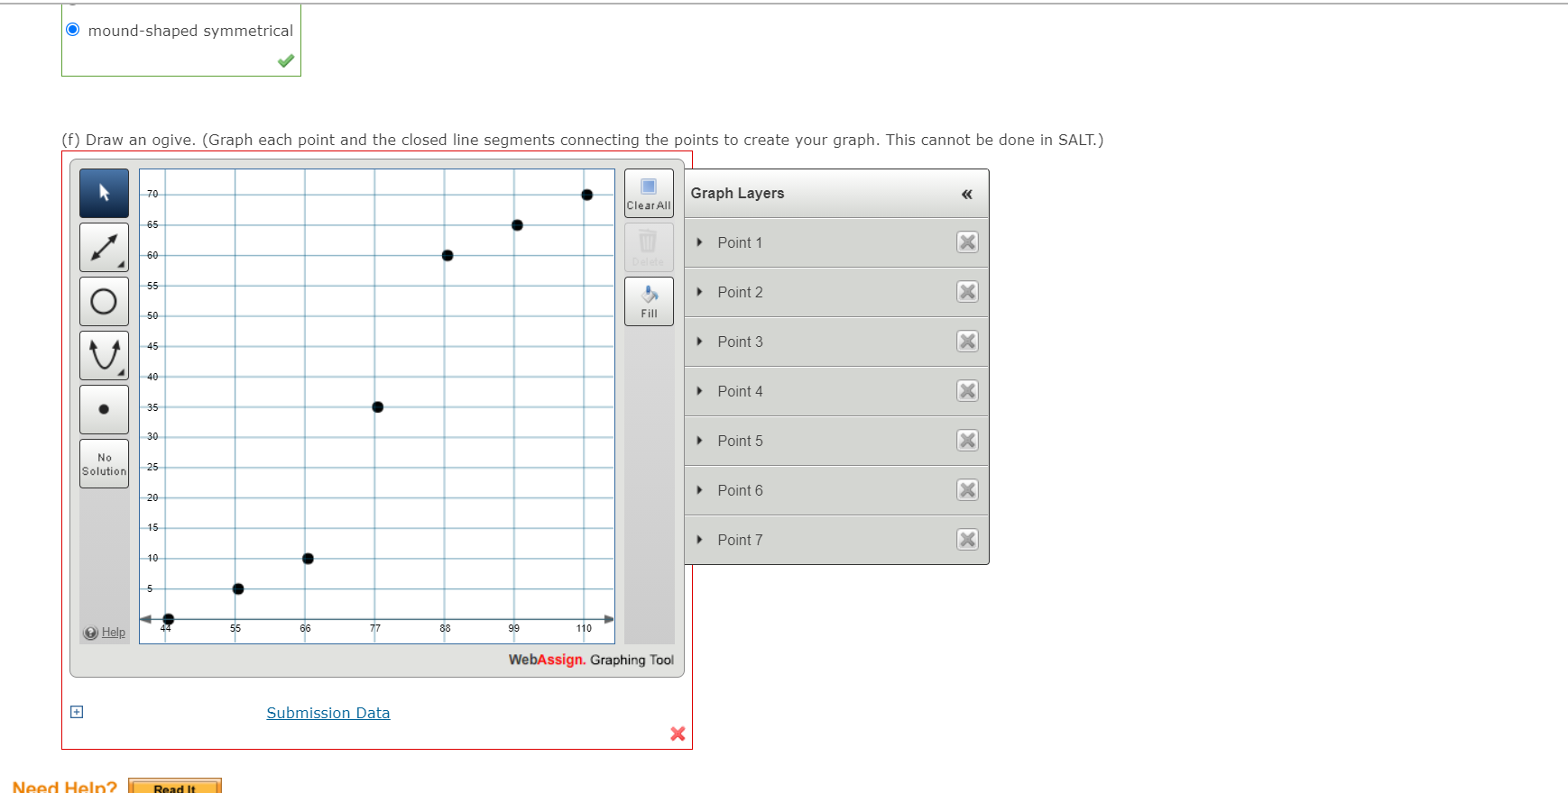Expand the Point 5 layer

tap(699, 441)
